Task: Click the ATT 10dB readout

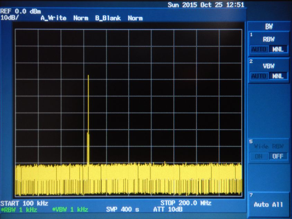Action: (168, 209)
